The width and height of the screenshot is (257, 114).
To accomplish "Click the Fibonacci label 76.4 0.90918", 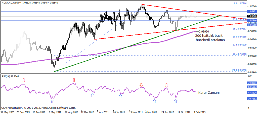I will point(239,54).
